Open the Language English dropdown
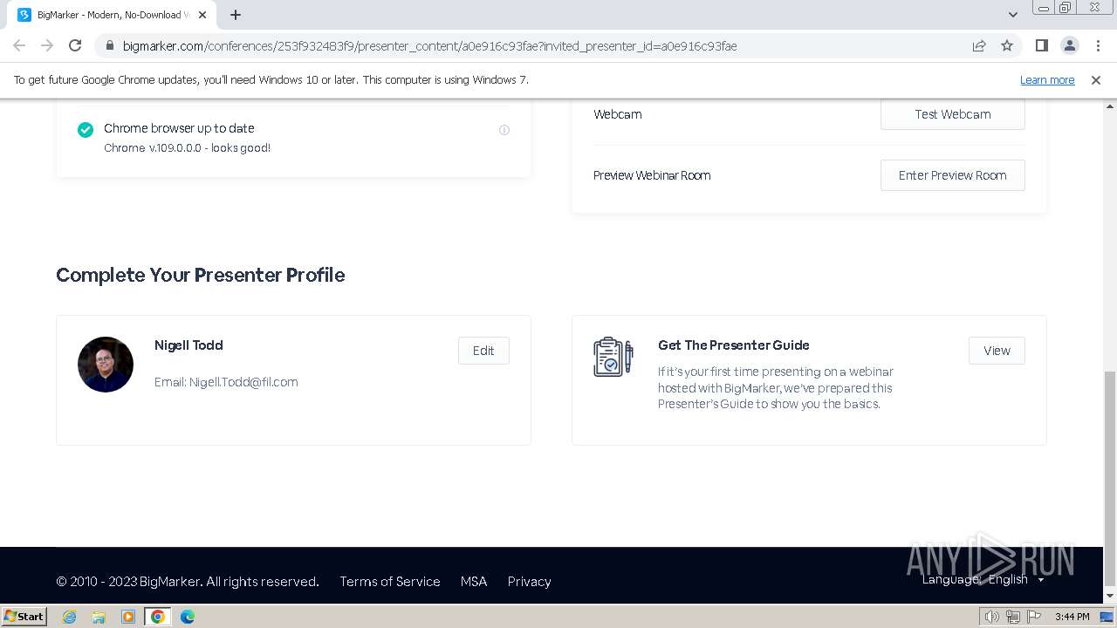 coord(983,579)
